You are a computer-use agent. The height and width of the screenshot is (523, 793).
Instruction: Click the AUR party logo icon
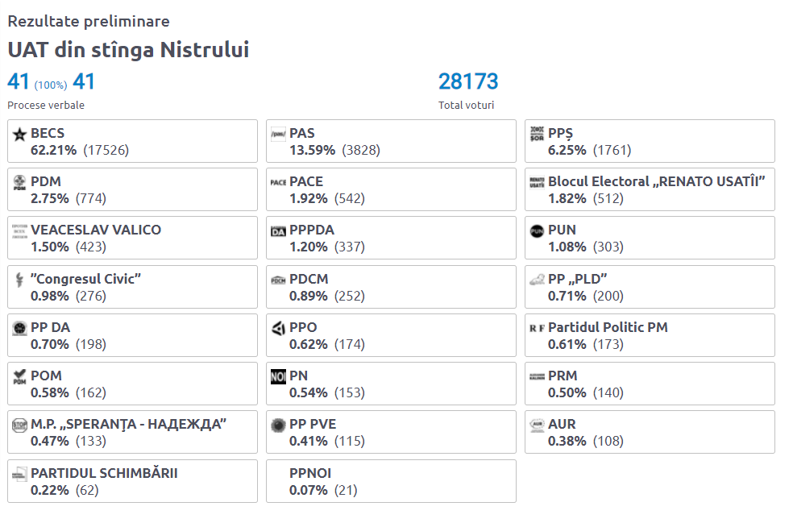click(x=537, y=425)
